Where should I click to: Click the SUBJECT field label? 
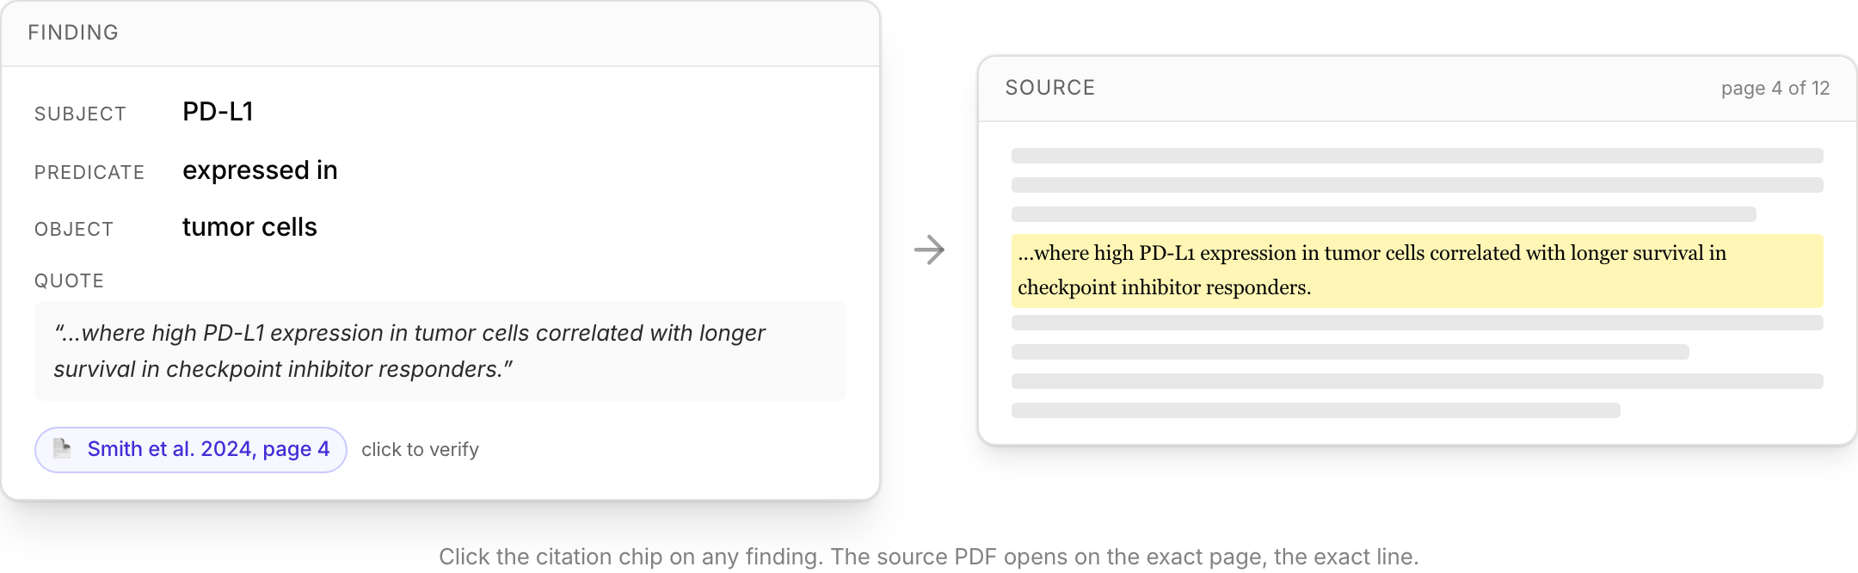coord(80,114)
